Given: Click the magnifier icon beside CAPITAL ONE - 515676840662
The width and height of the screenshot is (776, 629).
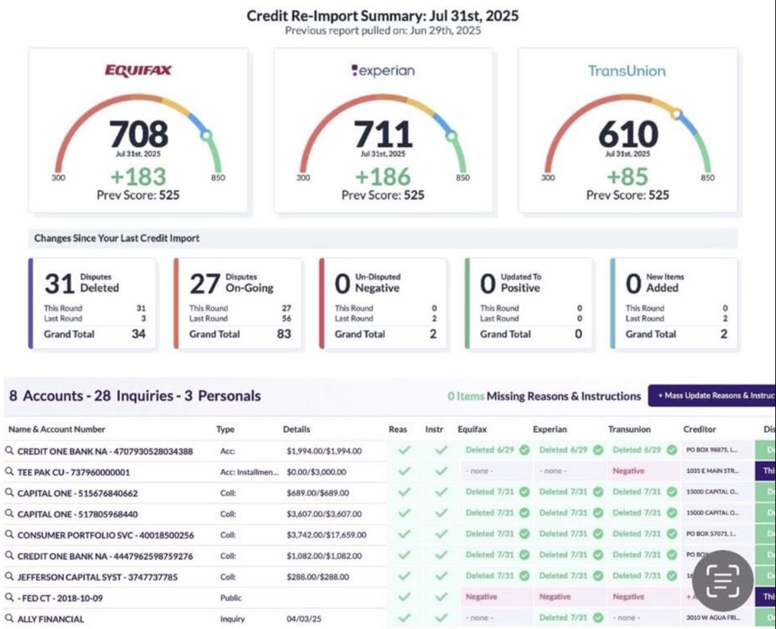Looking at the screenshot, I should coord(10,491).
